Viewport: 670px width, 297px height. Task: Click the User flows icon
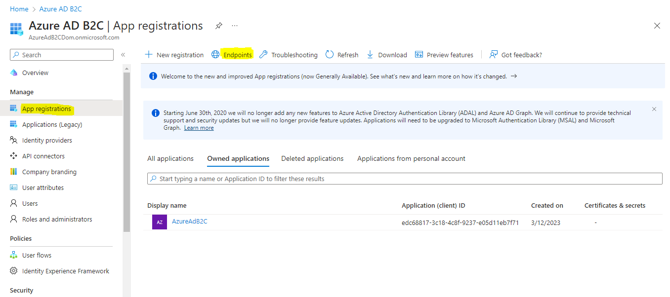tap(14, 255)
